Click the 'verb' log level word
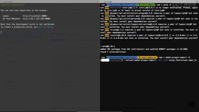199x112 pixels. pyautogui.click(x=160, y=60)
